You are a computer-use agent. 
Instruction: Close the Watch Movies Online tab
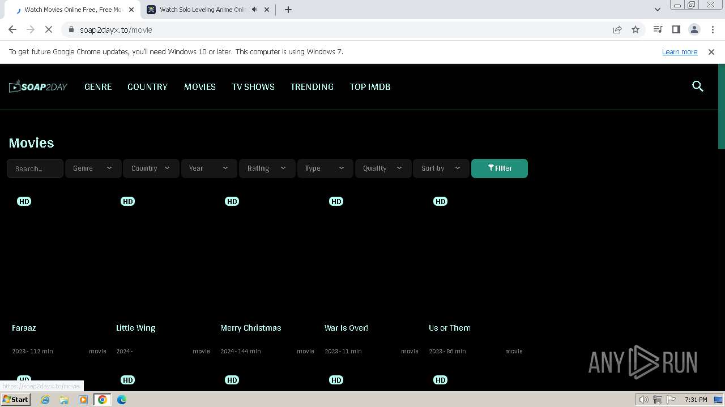coord(131,10)
